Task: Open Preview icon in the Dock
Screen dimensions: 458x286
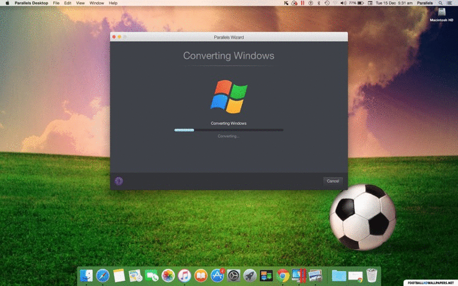Action: pyautogui.click(x=315, y=276)
